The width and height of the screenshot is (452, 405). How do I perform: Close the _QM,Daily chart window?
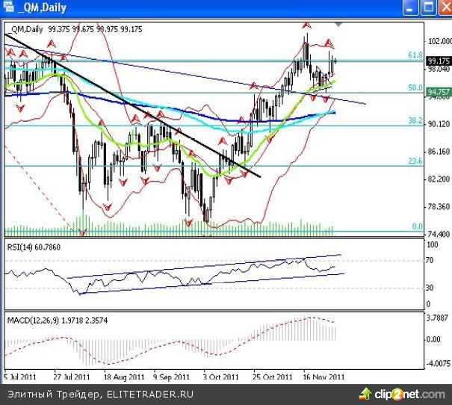[443, 8]
